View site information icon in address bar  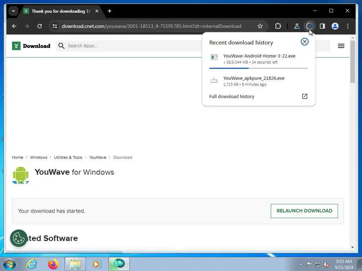pyautogui.click(x=55, y=26)
